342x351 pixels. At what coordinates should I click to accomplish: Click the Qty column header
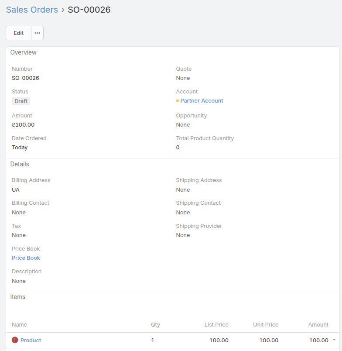pyautogui.click(x=155, y=325)
